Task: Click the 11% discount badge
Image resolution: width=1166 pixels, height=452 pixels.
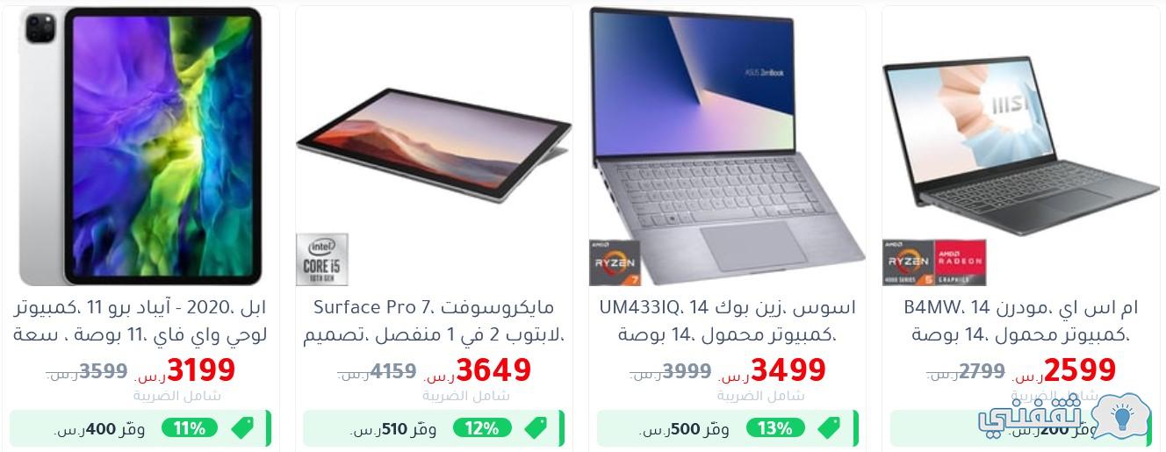Action: click(x=190, y=428)
